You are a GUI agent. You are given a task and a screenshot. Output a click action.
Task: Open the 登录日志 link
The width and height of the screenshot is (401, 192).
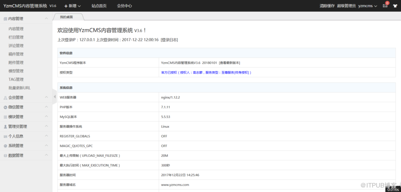point(169,40)
